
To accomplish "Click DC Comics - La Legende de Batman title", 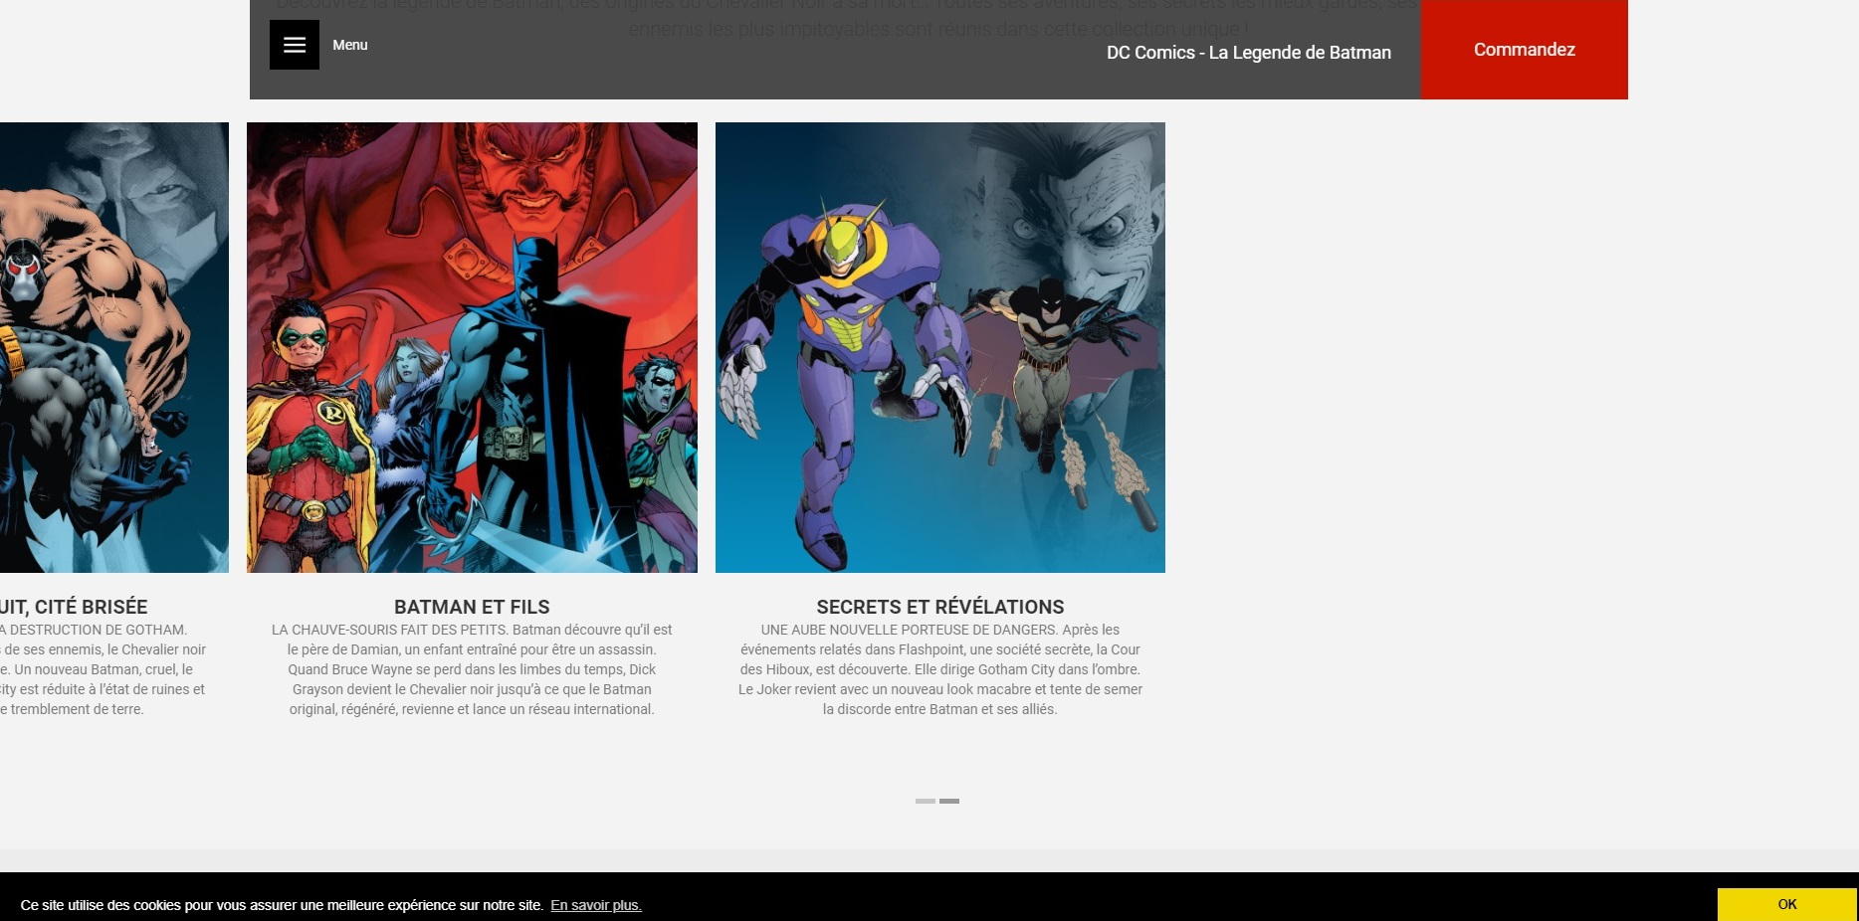I will coord(1248,53).
